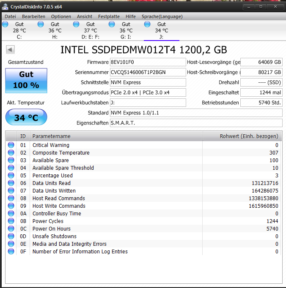Click the serial number field CVCQ5146006T1P2BGN
The height and width of the screenshot is (288, 286).
[148, 72]
